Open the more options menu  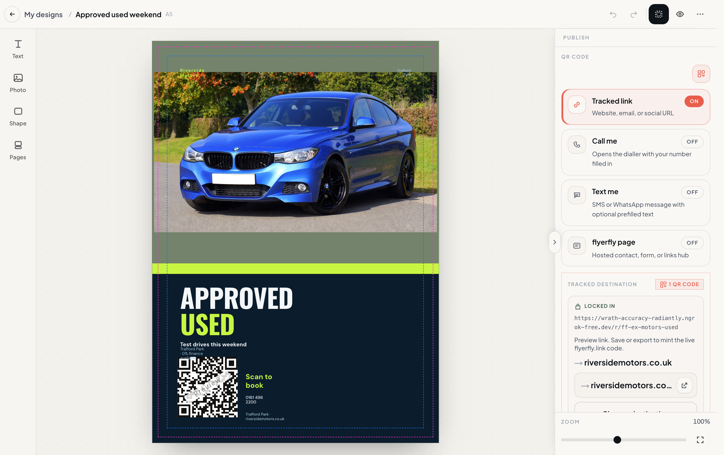click(x=700, y=14)
